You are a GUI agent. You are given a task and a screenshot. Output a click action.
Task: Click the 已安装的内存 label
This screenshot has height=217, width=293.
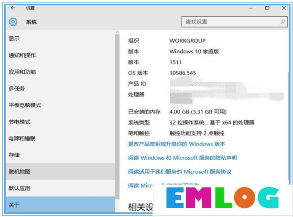[x=144, y=112]
